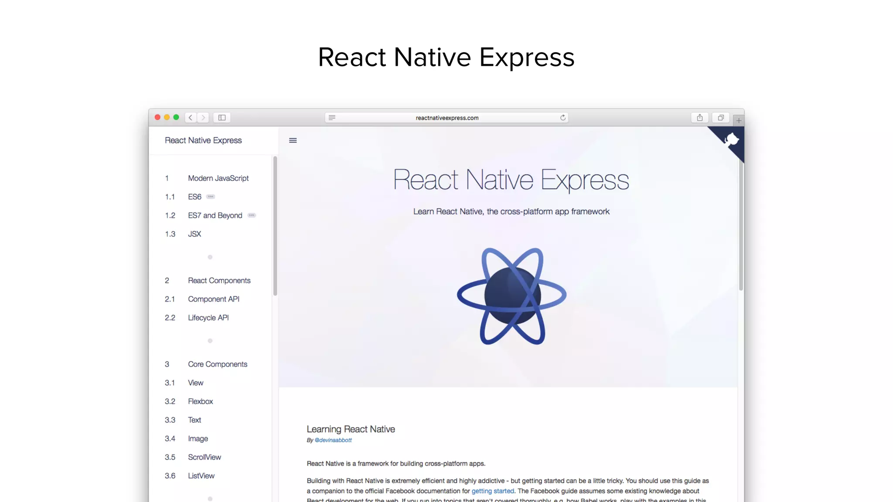
Task: Open the Share button in Safari toolbar
Action: click(x=700, y=118)
